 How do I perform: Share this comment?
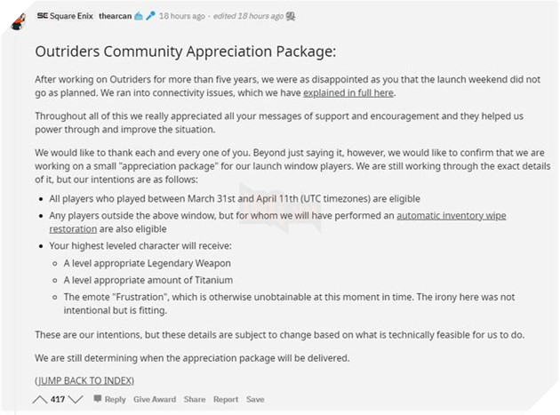pos(194,400)
